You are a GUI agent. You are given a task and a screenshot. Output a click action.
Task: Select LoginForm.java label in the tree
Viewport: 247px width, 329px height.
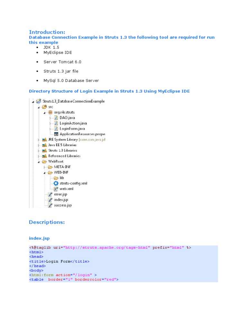click(x=72, y=129)
